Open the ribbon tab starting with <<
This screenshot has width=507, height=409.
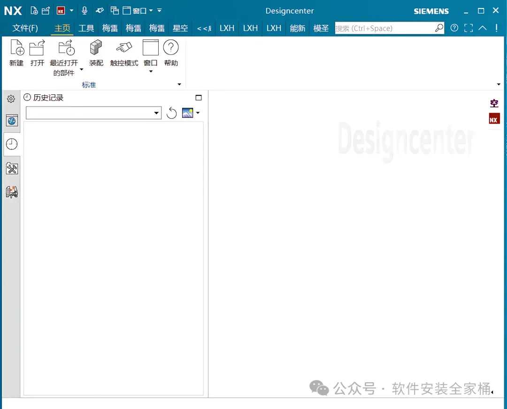pos(204,28)
